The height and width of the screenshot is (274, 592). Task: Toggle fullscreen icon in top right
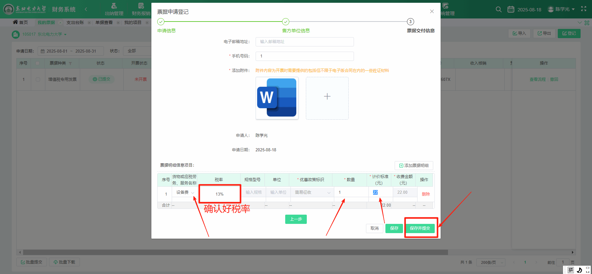[583, 9]
